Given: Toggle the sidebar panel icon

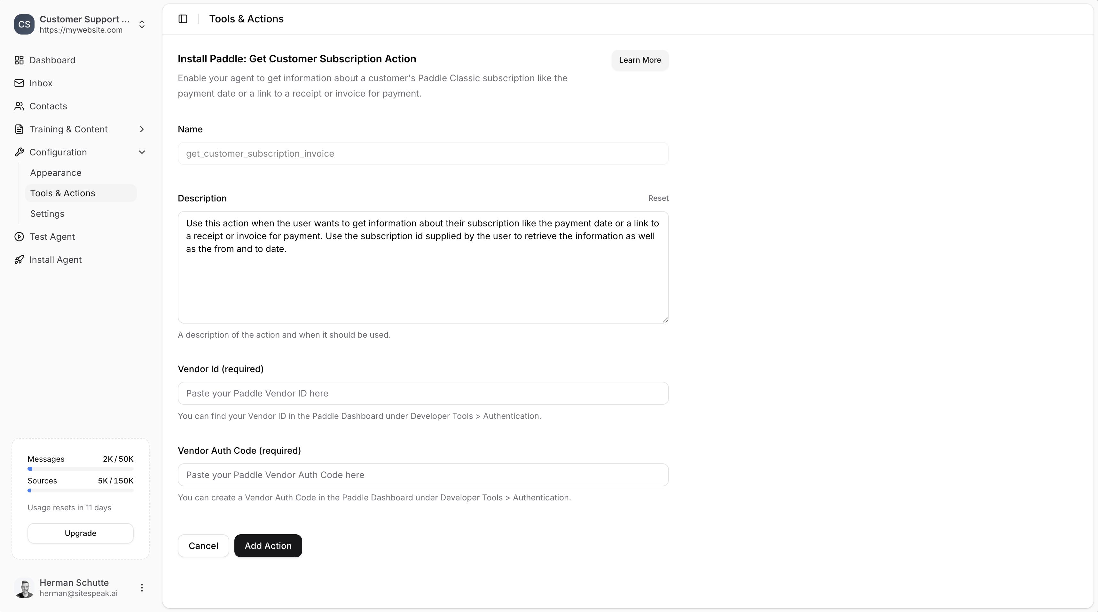Looking at the screenshot, I should 183,19.
